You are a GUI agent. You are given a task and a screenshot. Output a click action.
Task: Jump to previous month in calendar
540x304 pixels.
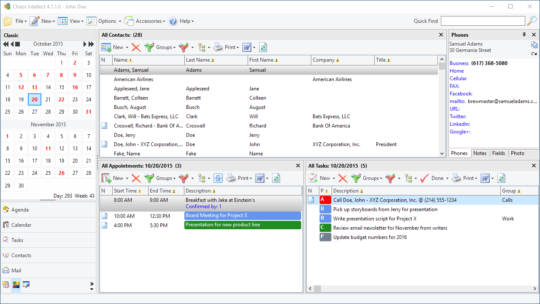12,44
